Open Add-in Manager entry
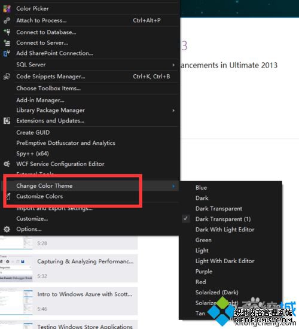The height and width of the screenshot is (329, 299). point(40,100)
